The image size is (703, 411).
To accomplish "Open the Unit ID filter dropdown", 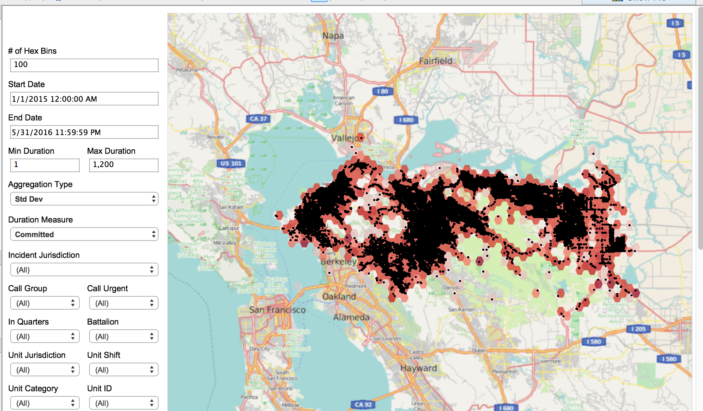I will click(124, 403).
